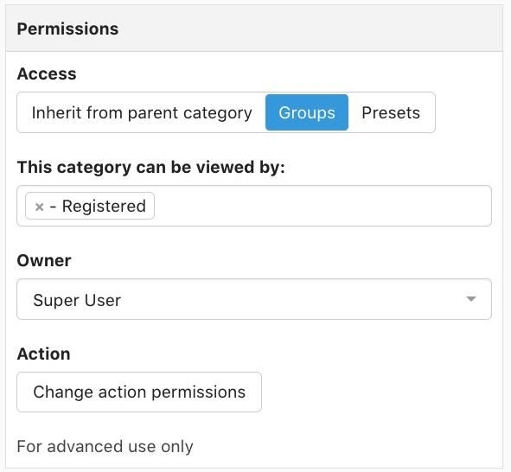The height and width of the screenshot is (472, 511).
Task: Click the Action field label
Action: pos(44,354)
